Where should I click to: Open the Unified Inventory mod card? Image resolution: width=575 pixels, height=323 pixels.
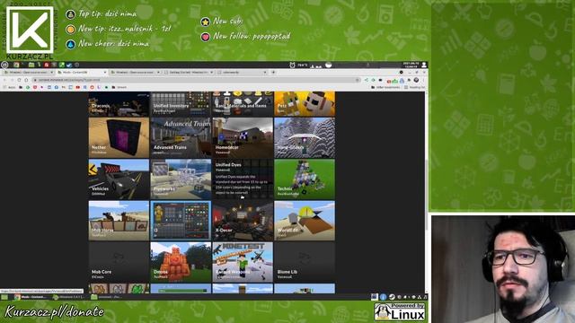pos(181,104)
